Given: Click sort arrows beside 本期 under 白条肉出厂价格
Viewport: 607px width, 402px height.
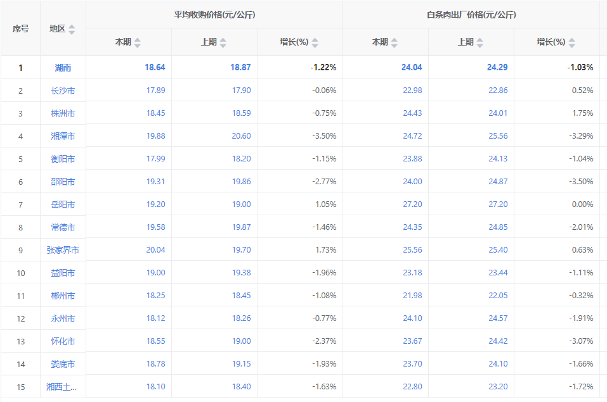Looking at the screenshot, I should (x=395, y=42).
